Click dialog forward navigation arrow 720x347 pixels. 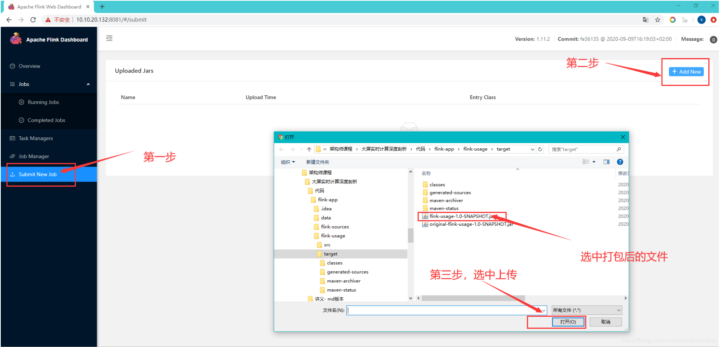pyautogui.click(x=292, y=149)
